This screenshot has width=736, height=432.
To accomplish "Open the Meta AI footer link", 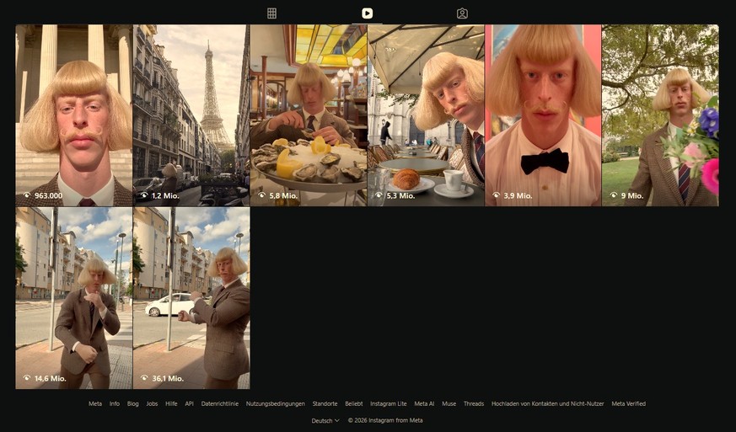I will [x=424, y=403].
